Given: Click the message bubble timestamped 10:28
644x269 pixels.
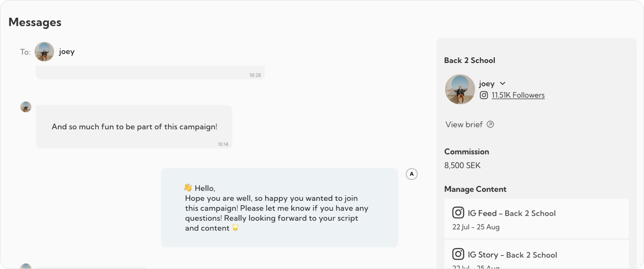Looking at the screenshot, I should coord(150,72).
